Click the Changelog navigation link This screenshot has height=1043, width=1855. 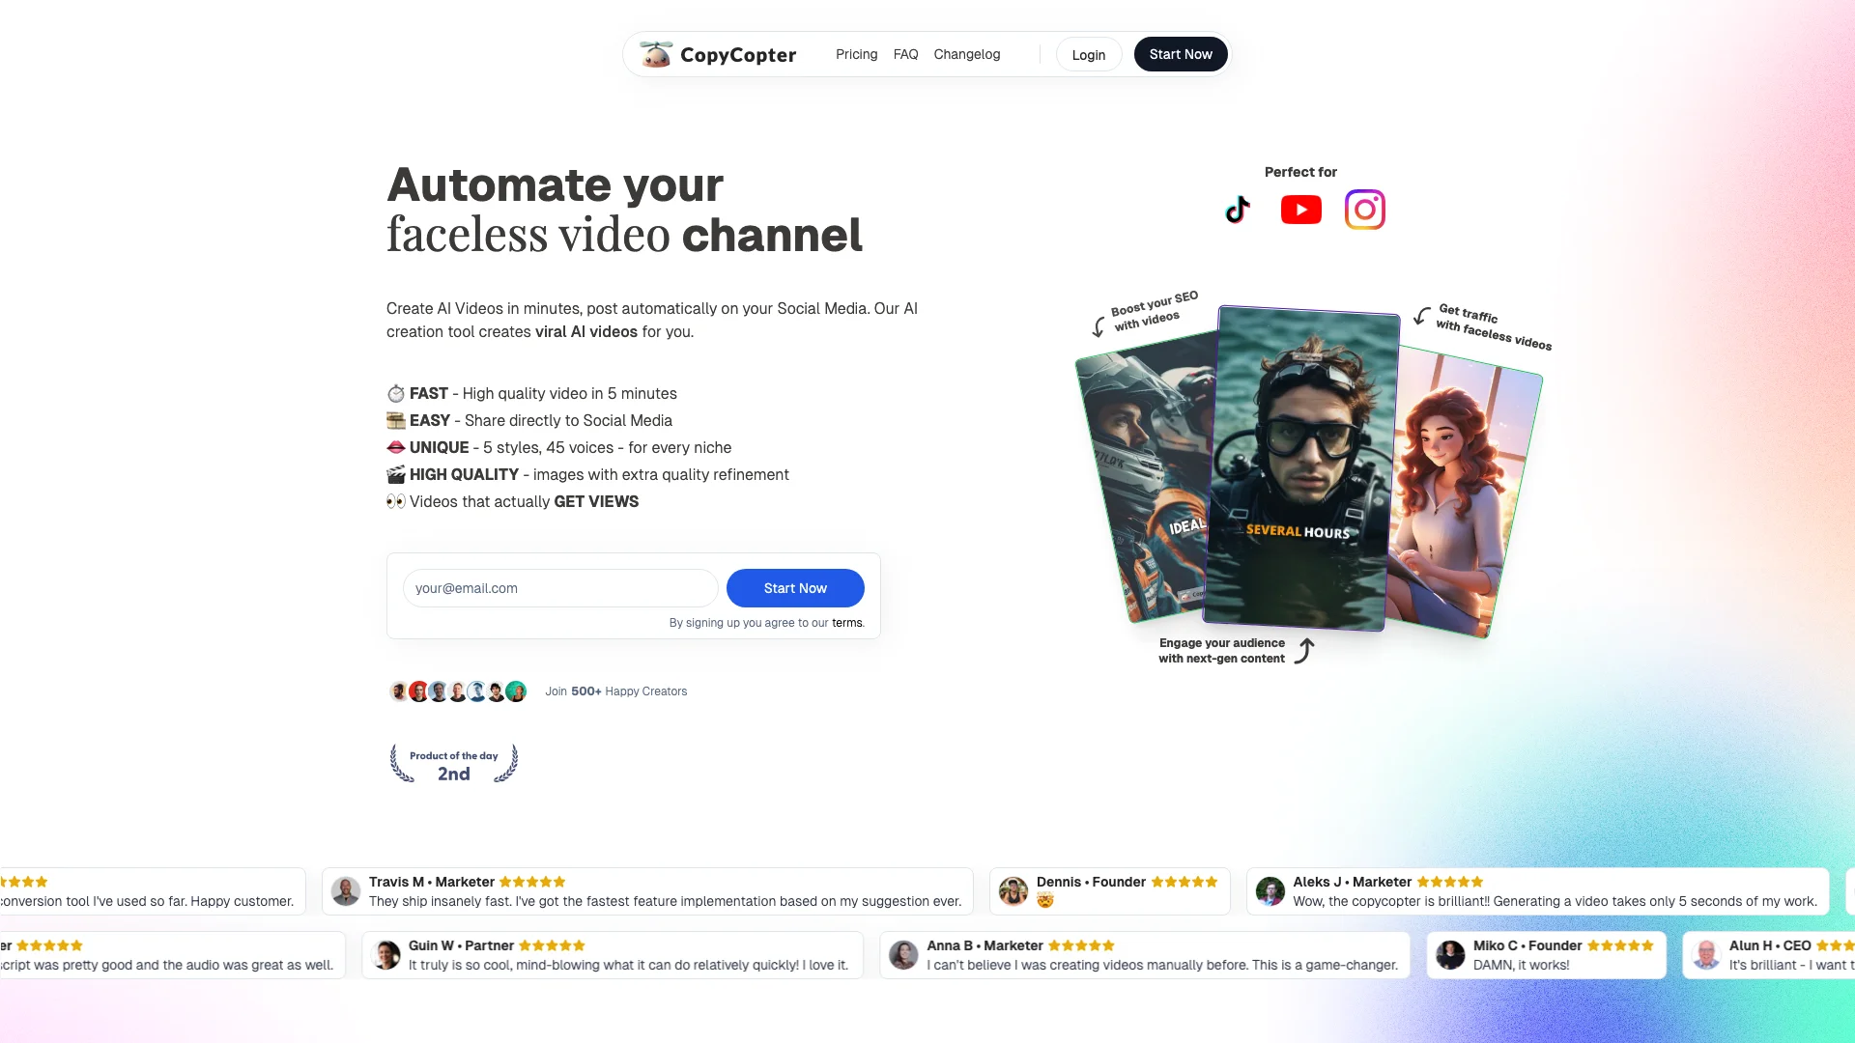click(x=967, y=53)
